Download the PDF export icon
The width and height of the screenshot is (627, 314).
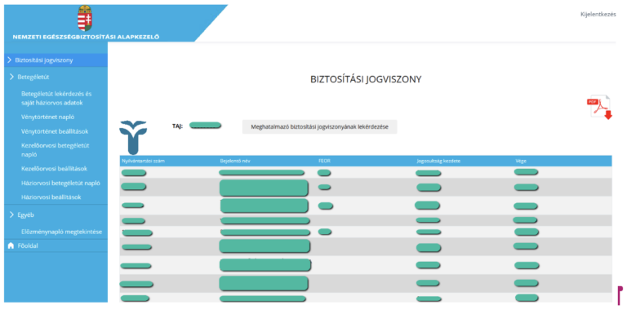599,107
